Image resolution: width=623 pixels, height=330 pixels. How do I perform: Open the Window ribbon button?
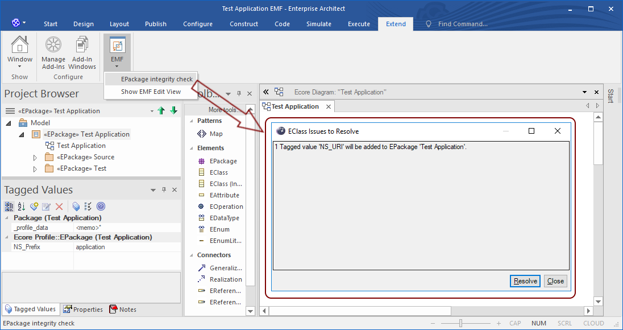pos(19,53)
